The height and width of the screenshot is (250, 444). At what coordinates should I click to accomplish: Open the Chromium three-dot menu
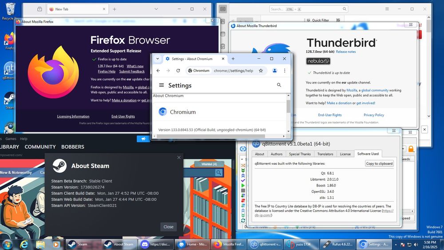pos(285,71)
